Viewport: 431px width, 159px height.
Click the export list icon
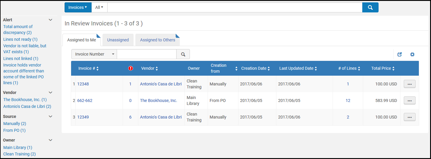point(400,54)
